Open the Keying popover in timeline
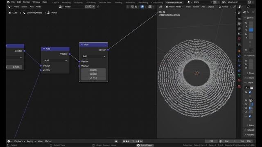262x147 pixels. (x=31, y=141)
